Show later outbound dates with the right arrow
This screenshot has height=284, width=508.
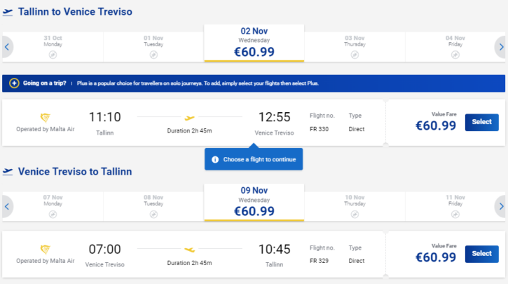(x=500, y=48)
